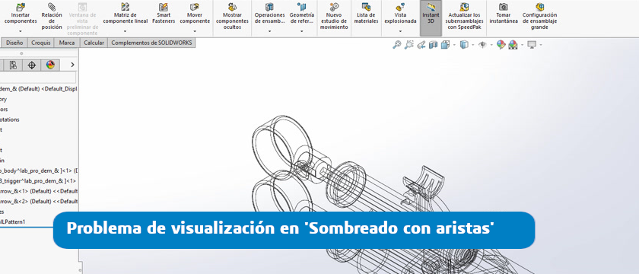Image resolution: width=639 pixels, height=274 pixels.
Task: Open ConfigurationManager panel tab
Action: point(13,65)
